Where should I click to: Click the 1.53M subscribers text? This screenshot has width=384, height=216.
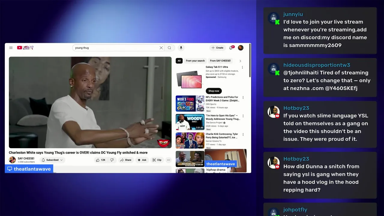click(x=26, y=162)
